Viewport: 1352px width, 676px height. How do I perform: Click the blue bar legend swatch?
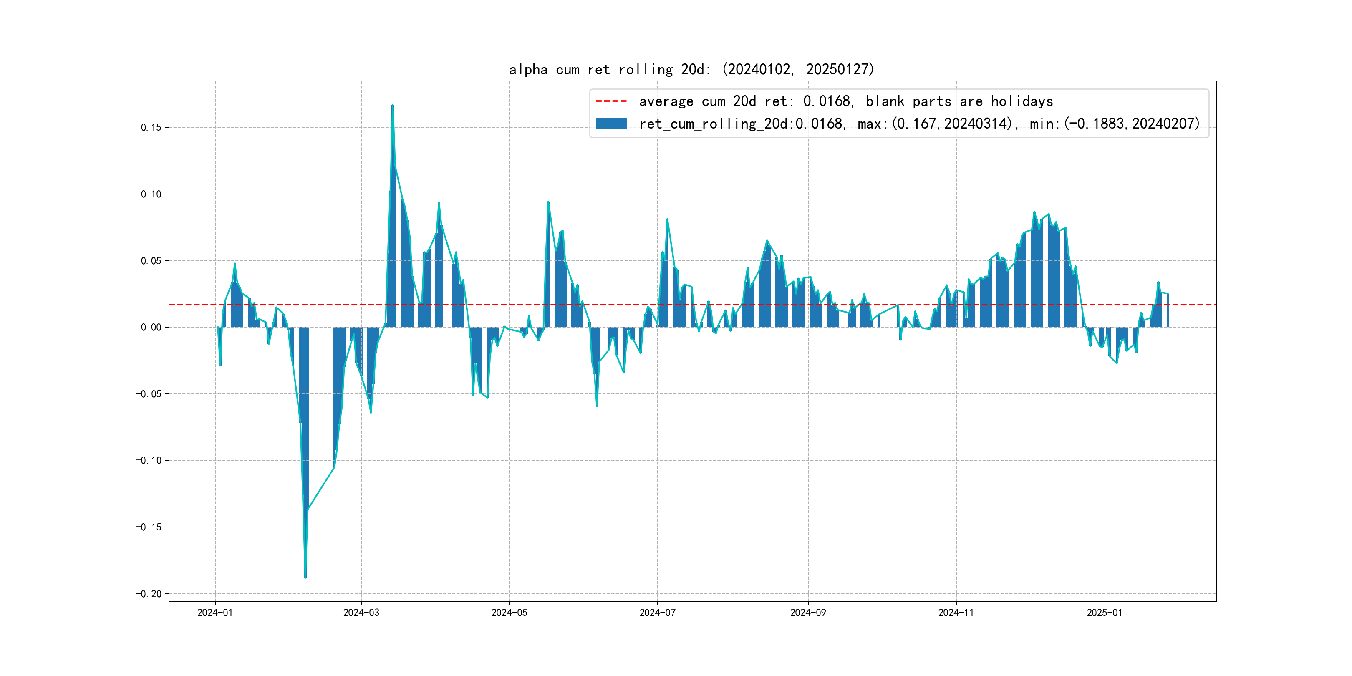tap(611, 124)
